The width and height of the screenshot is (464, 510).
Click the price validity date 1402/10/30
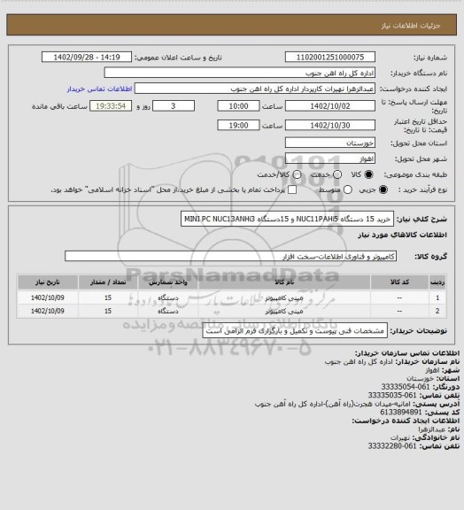click(330, 125)
